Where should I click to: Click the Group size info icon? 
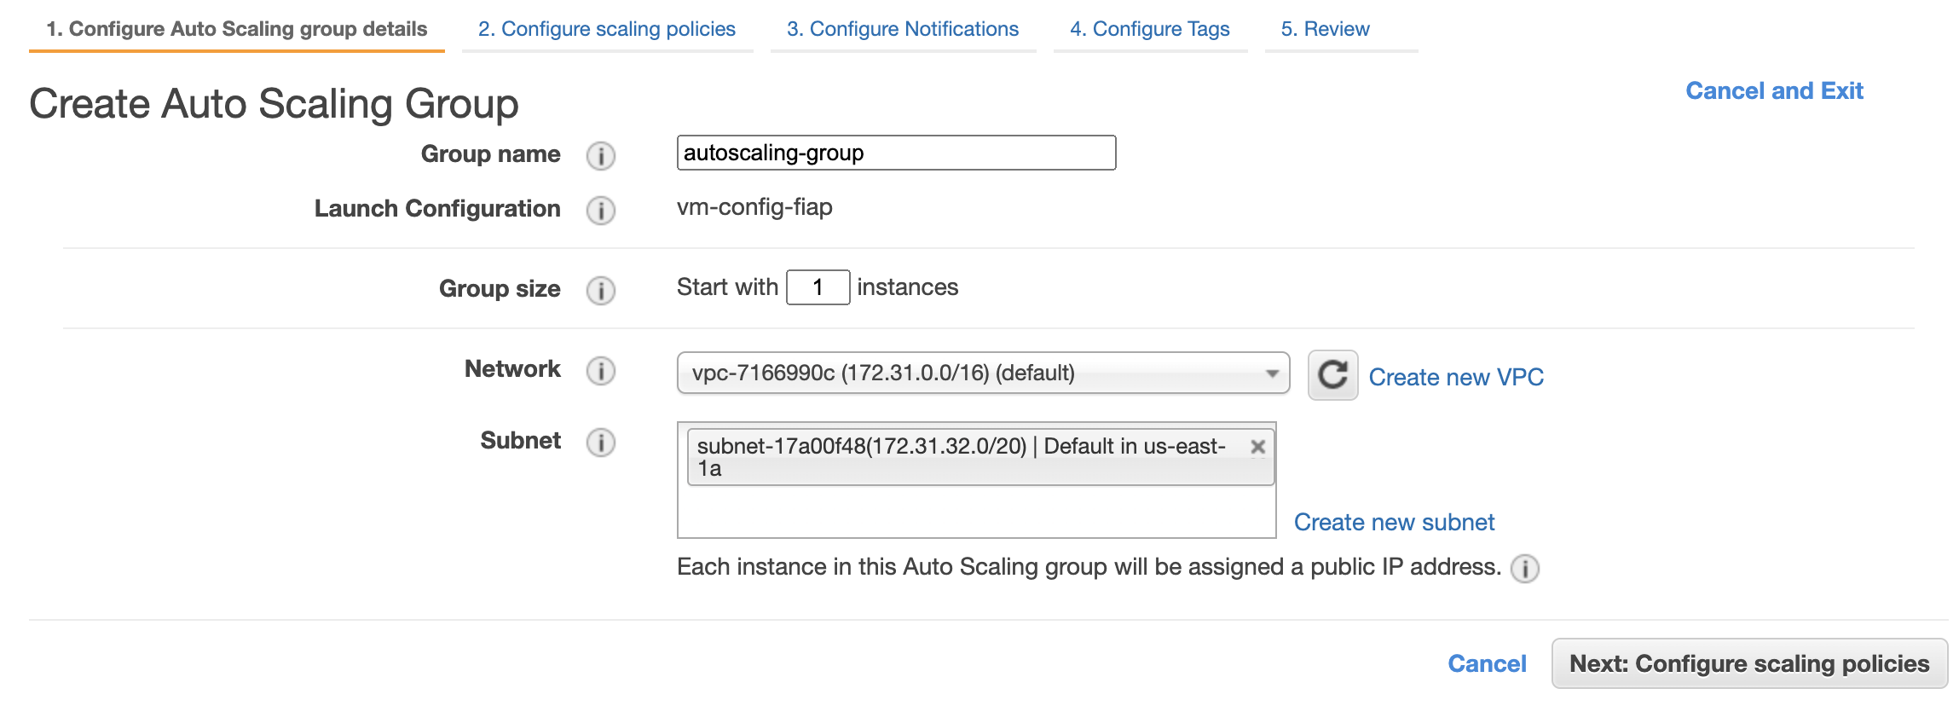[600, 291]
